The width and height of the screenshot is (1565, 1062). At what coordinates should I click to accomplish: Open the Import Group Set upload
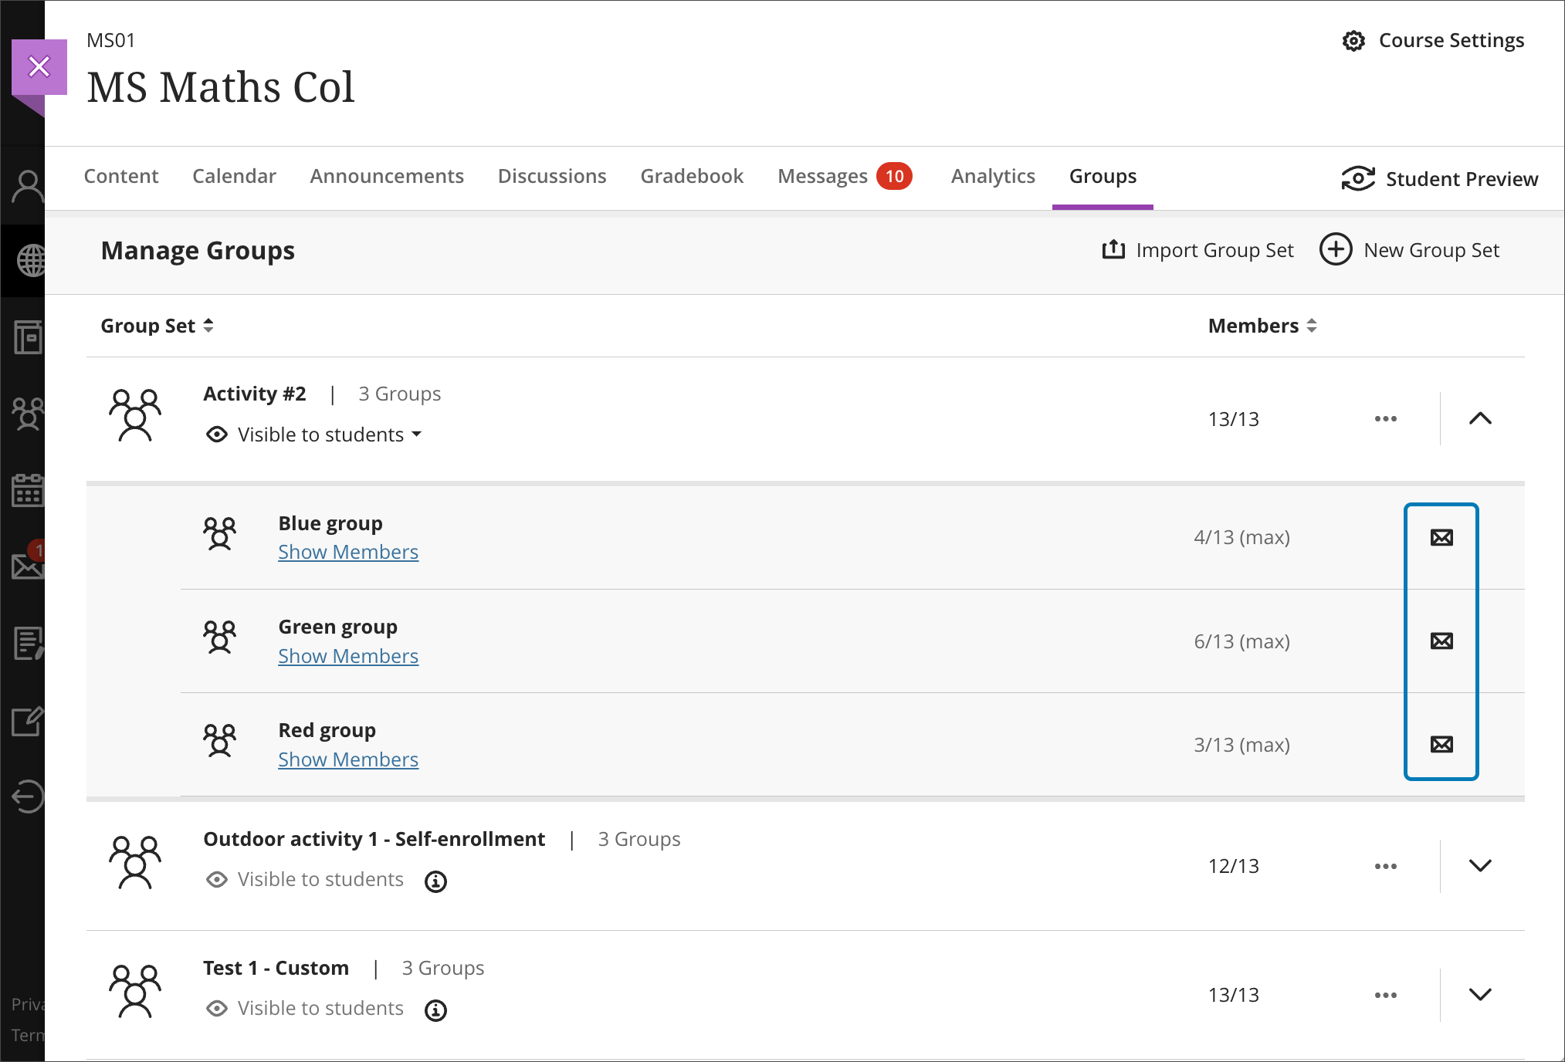pos(1113,249)
